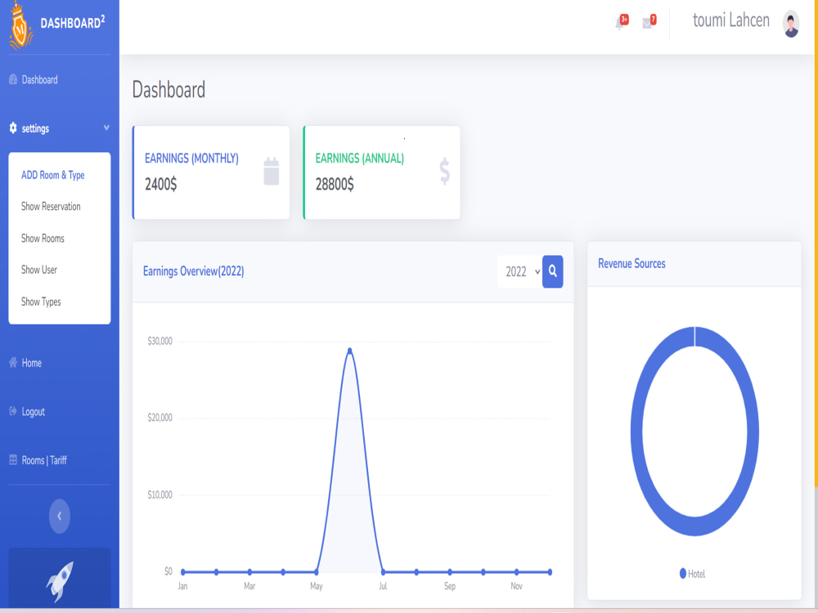The height and width of the screenshot is (613, 818).
Task: Click the $20,000 axis label
Action: [160, 418]
